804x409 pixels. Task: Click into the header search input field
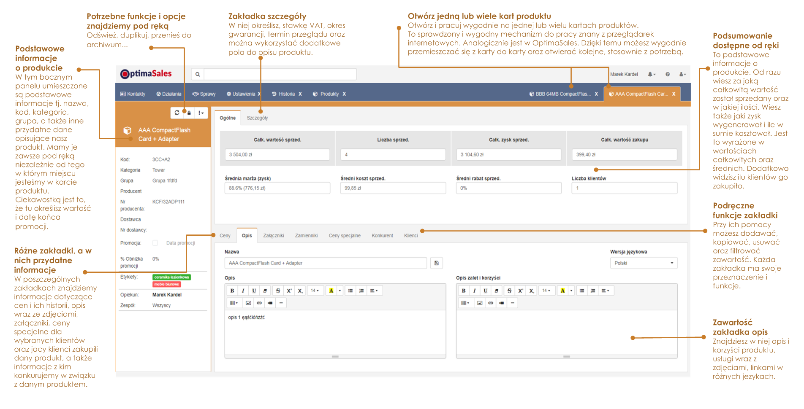[280, 74]
